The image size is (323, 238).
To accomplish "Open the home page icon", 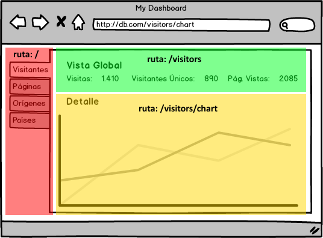I will (78, 22).
